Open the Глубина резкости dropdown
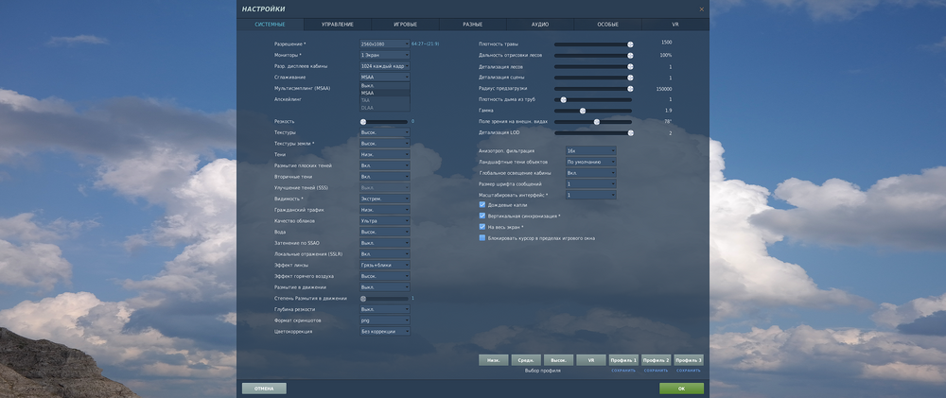Image resolution: width=946 pixels, height=398 pixels. [x=385, y=309]
